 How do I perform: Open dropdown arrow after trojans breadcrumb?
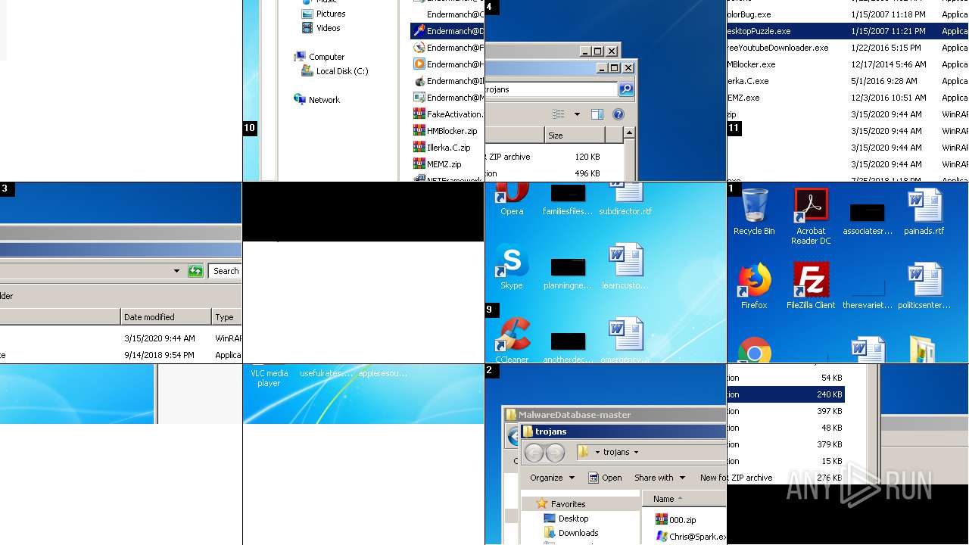coord(636,453)
